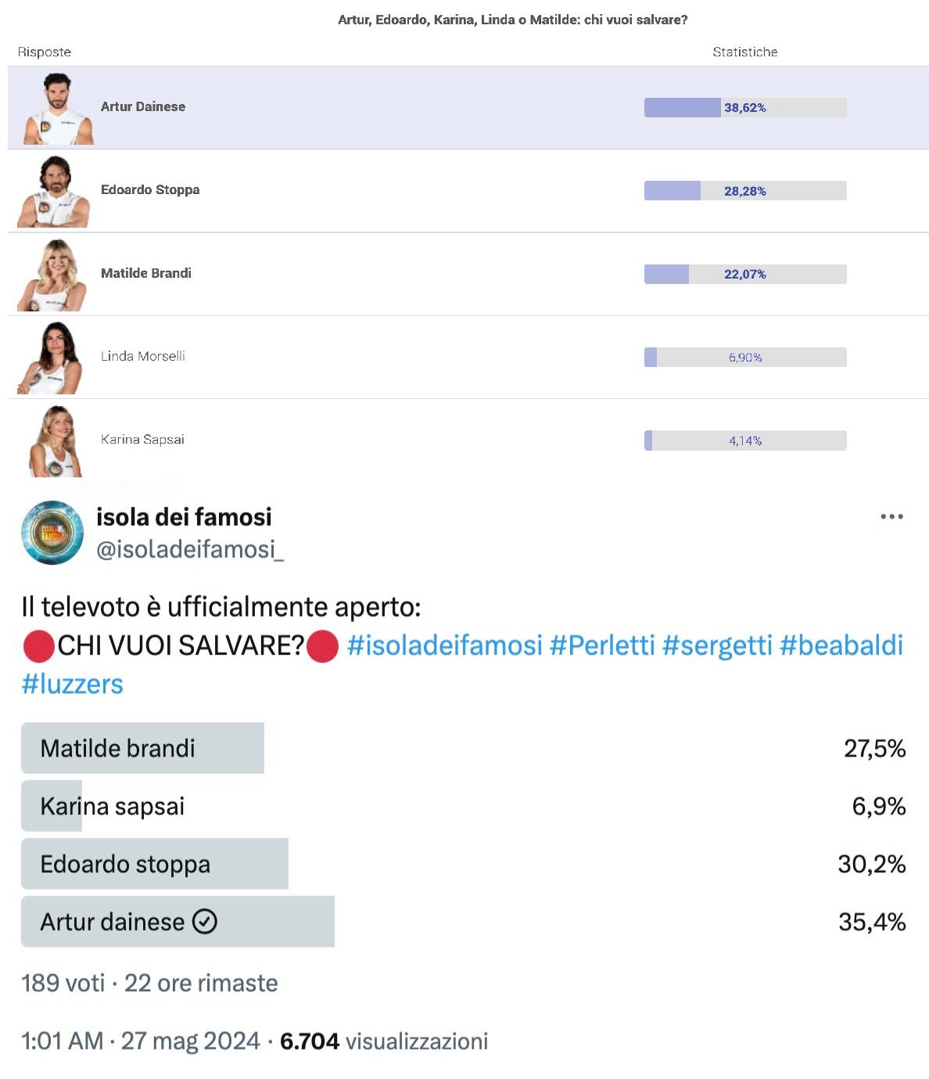Click Linda Morselli's contestant photo
The image size is (929, 1079).
[x=51, y=358]
